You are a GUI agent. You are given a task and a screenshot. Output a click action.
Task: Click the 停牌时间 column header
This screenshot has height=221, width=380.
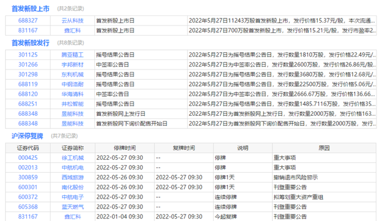125,148
